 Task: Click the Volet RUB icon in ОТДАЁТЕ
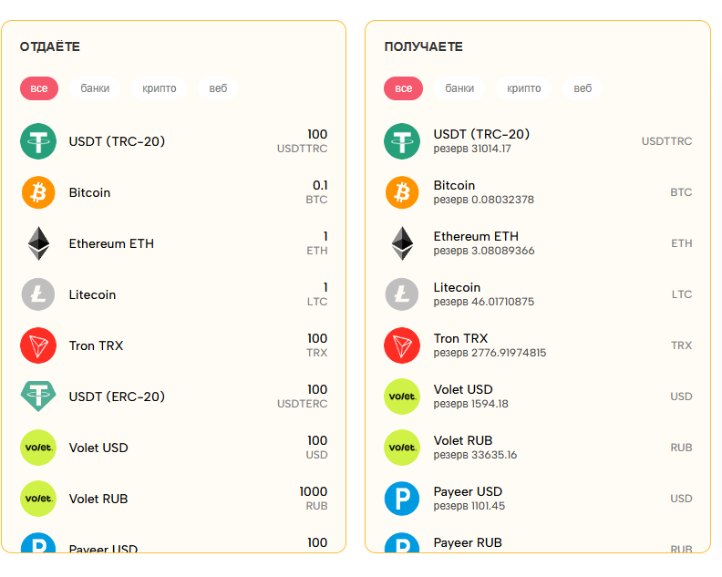pos(38,499)
